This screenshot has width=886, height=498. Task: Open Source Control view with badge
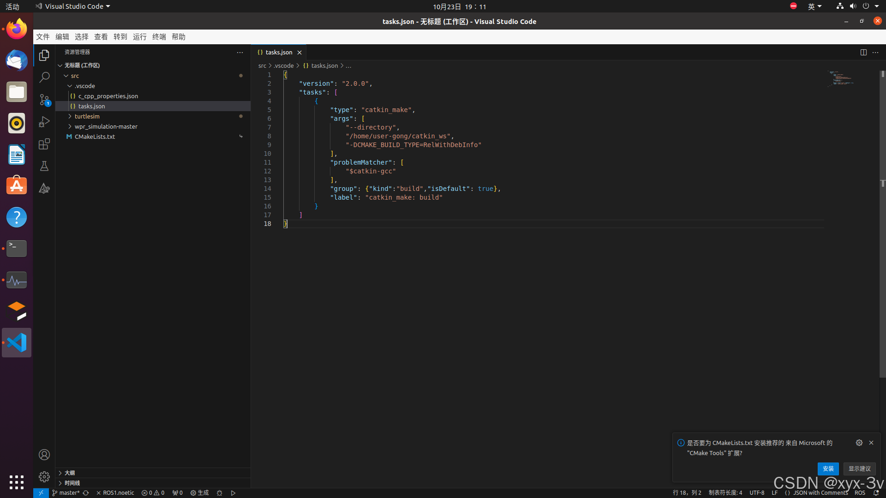[44, 100]
